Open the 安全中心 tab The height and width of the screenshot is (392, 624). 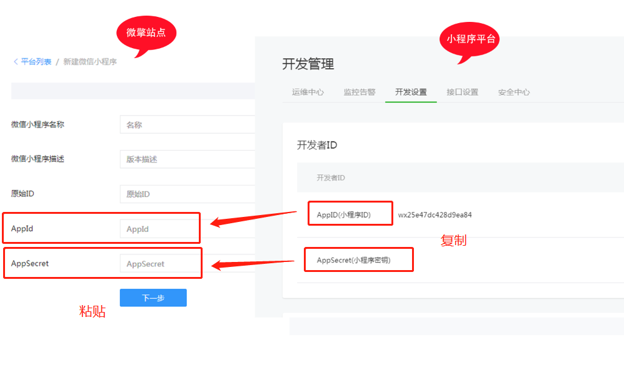514,93
